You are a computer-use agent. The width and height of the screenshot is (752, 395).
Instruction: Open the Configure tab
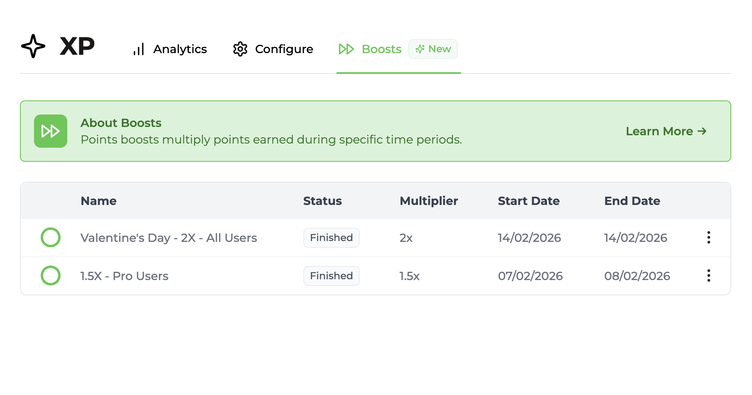click(284, 49)
